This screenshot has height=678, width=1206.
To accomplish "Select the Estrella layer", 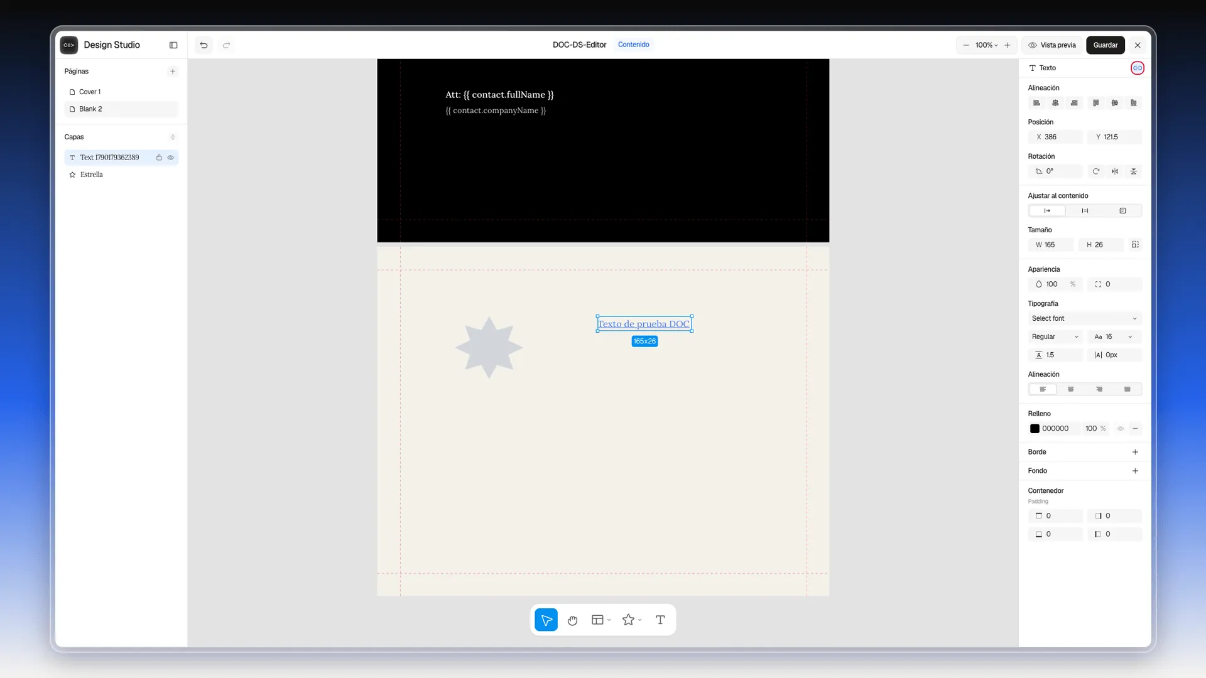I will [x=121, y=175].
